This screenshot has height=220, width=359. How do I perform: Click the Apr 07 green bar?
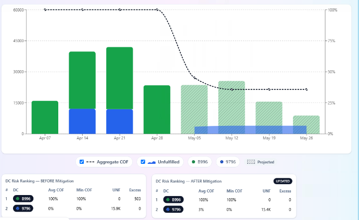(x=45, y=117)
